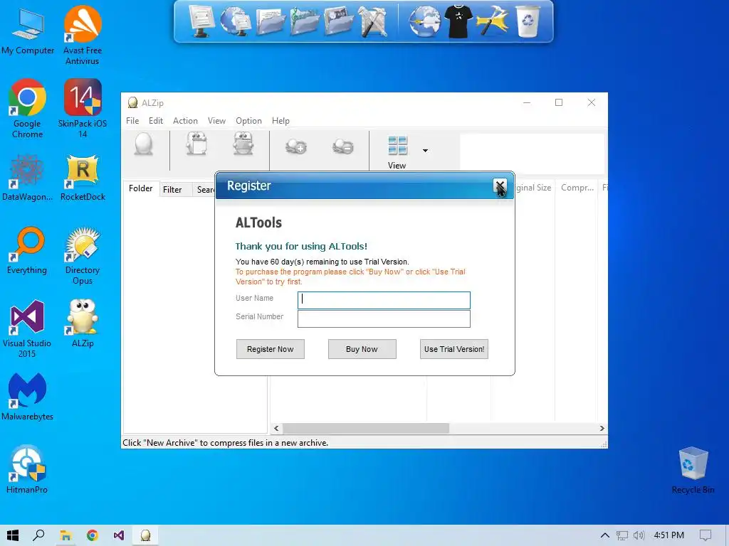
Task: Select the Recycle Bin desktop icon
Action: click(693, 470)
